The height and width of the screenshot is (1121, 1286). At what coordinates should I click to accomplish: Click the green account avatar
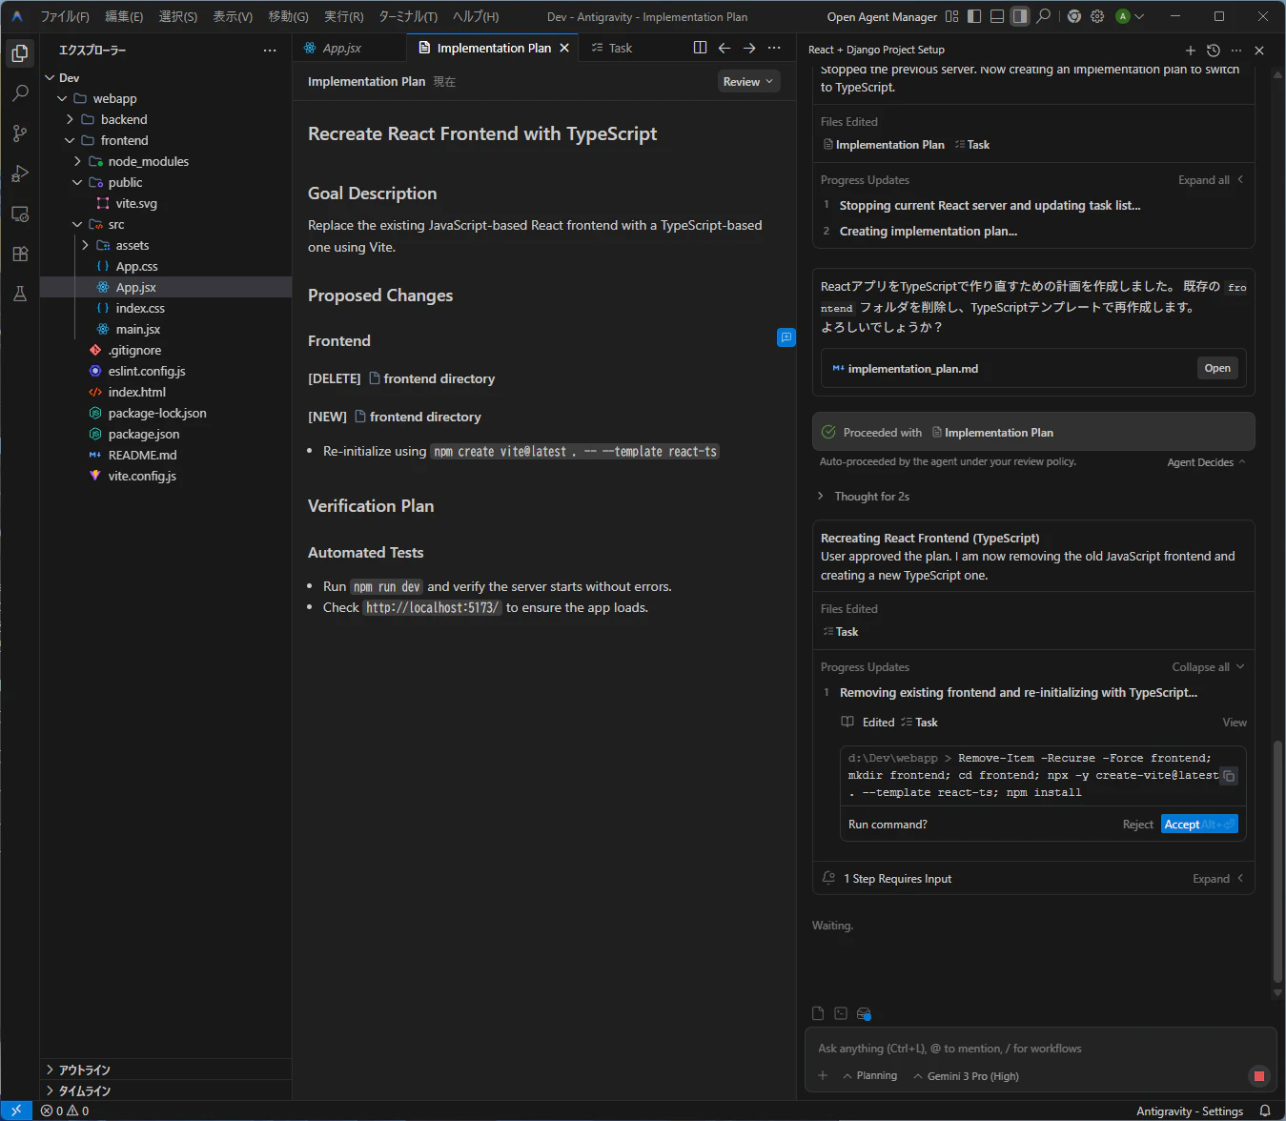[1123, 16]
